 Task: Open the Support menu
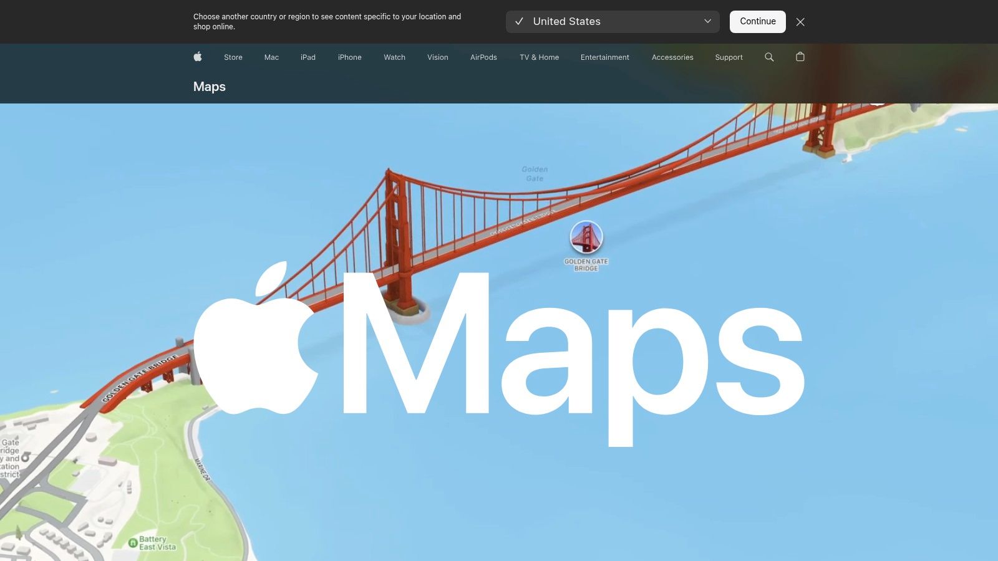[729, 57]
